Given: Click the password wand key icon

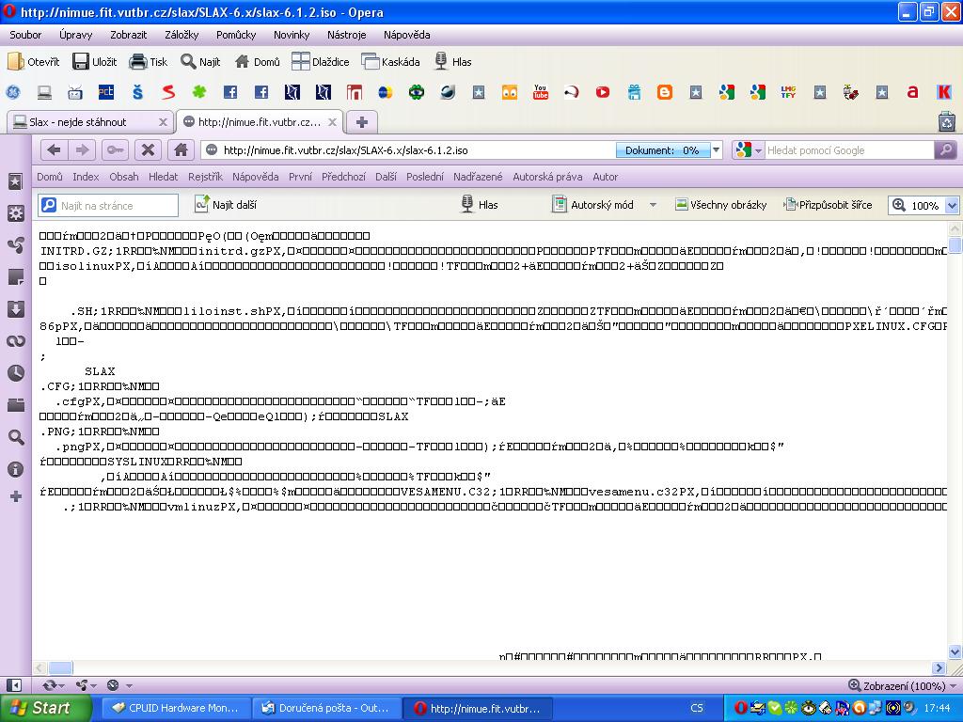Looking at the screenshot, I should click(115, 150).
